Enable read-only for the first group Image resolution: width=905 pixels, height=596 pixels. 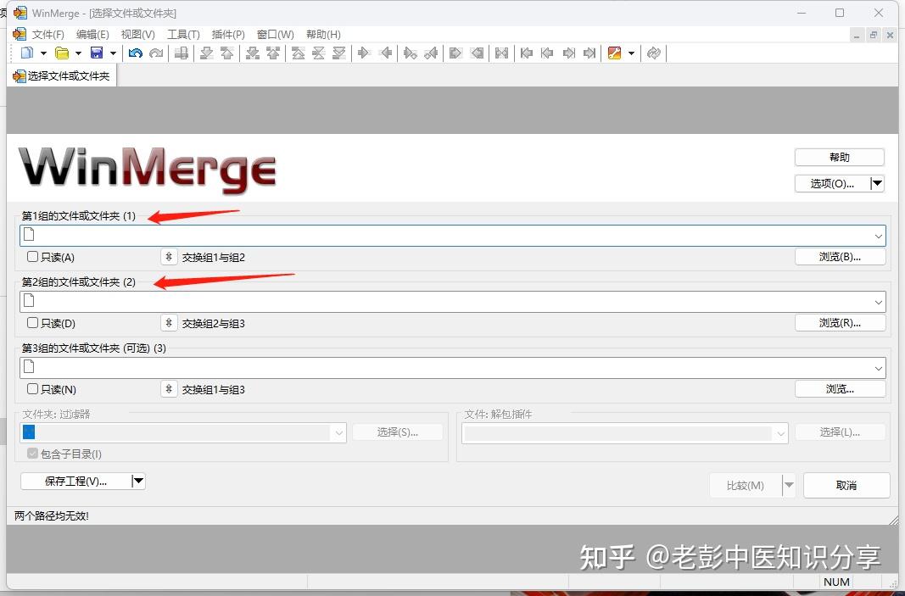point(31,256)
